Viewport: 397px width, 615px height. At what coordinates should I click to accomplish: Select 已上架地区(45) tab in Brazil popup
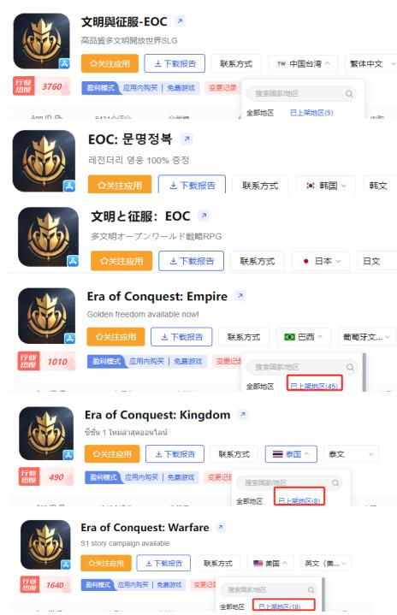click(315, 386)
